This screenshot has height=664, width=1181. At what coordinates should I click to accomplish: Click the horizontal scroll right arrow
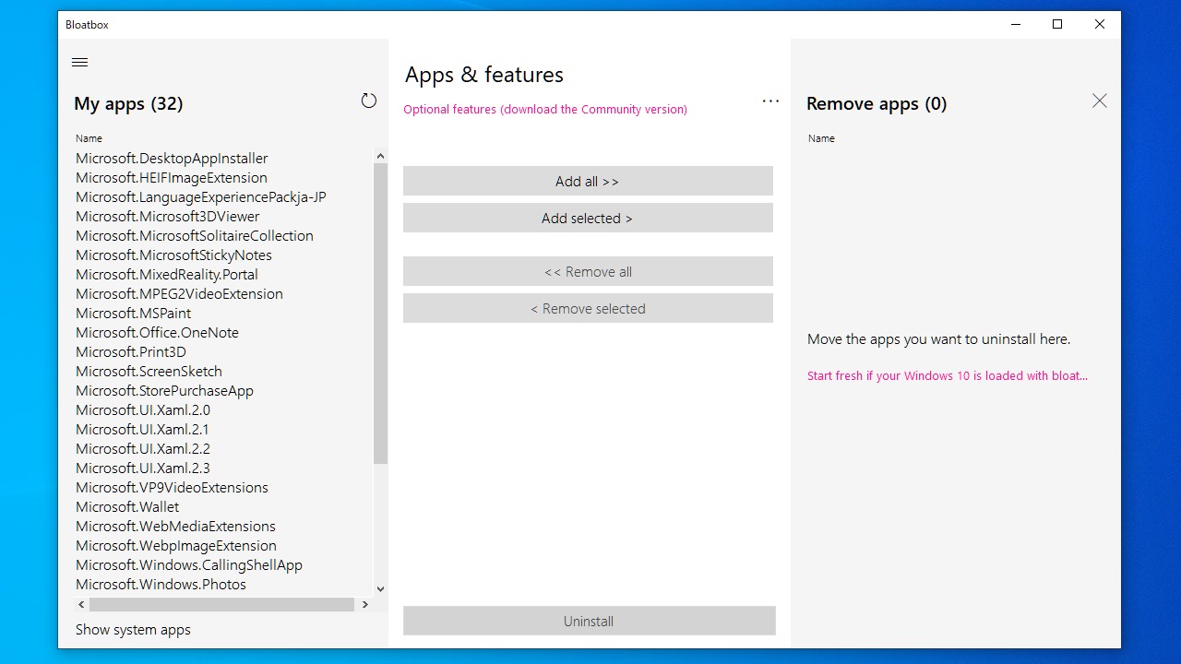[365, 604]
